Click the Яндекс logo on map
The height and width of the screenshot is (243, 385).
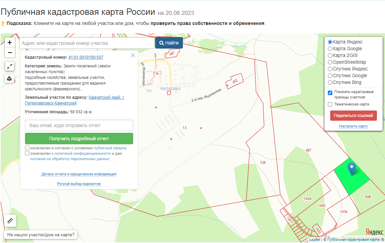coord(374,232)
